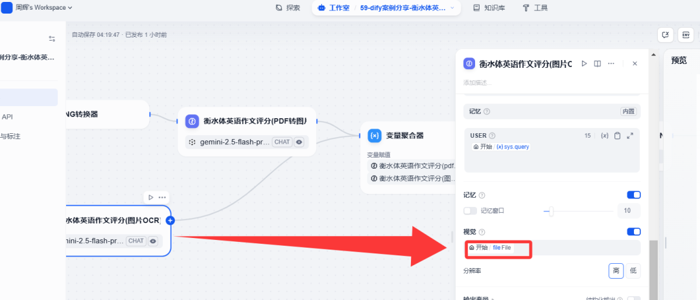Click the 内置 badge
This screenshot has height=300, width=700.
[628, 111]
